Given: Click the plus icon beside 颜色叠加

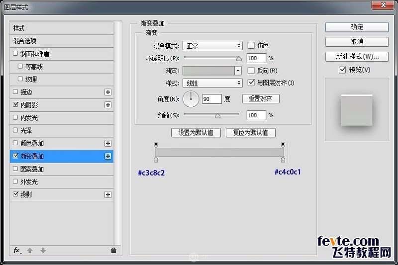Looking at the screenshot, I should coord(108,143).
